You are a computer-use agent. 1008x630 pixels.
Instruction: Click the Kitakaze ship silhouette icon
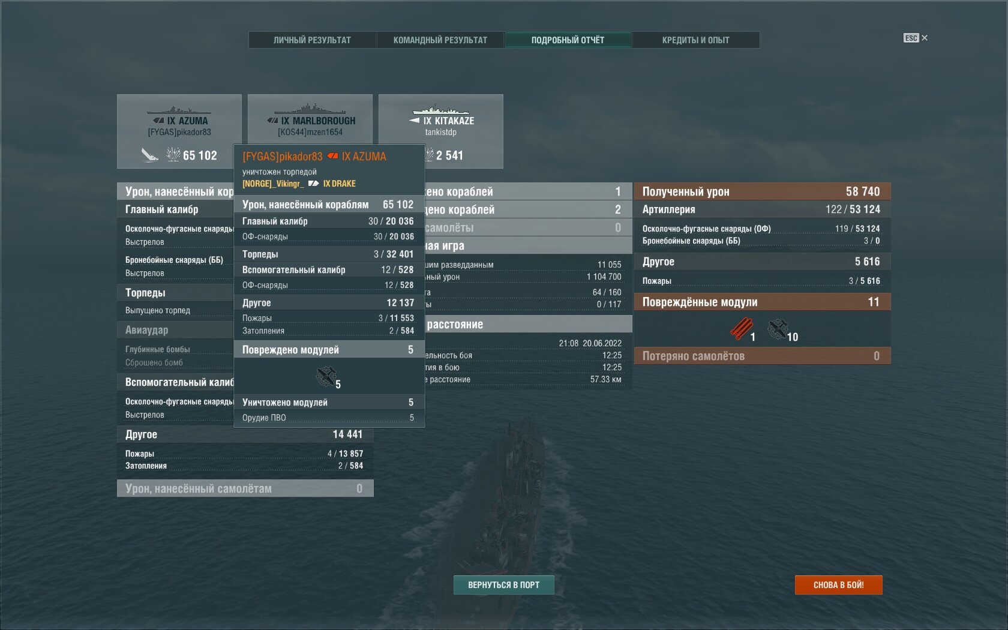click(441, 110)
